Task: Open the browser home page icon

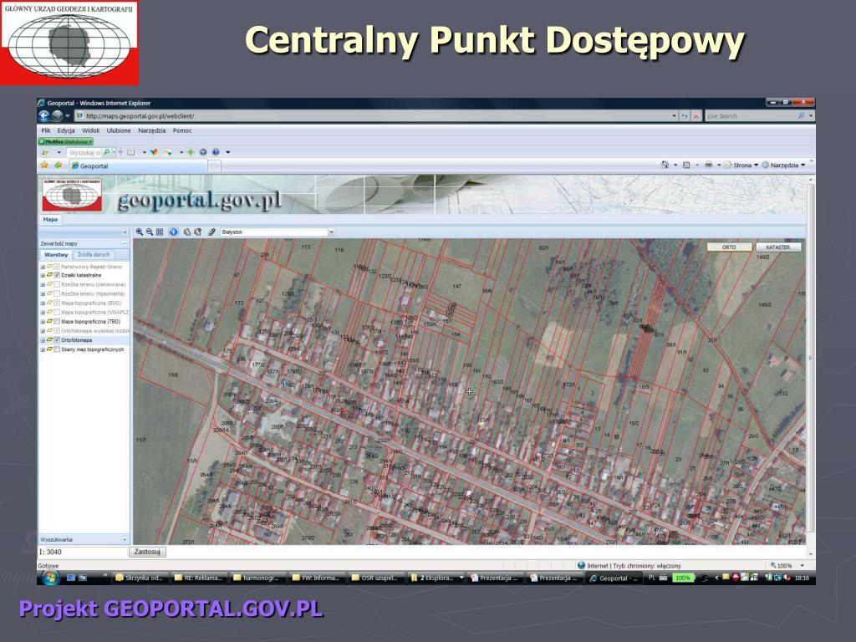Action: (x=665, y=165)
